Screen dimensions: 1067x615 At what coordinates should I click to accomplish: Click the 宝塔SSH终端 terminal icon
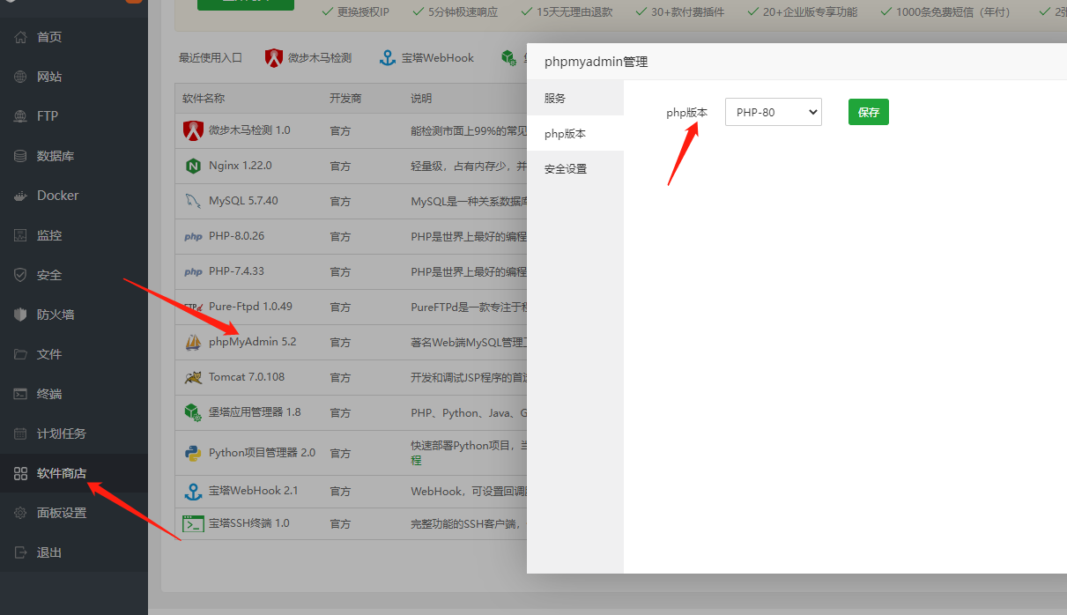click(193, 523)
